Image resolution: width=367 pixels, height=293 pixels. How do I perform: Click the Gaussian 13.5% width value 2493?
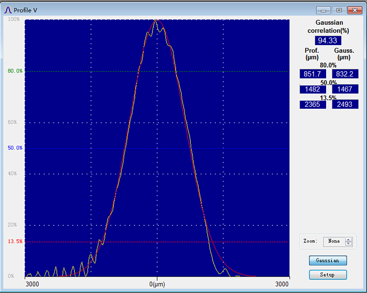click(345, 104)
